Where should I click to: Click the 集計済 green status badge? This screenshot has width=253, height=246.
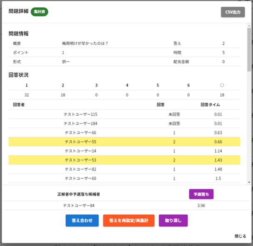pyautogui.click(x=40, y=12)
